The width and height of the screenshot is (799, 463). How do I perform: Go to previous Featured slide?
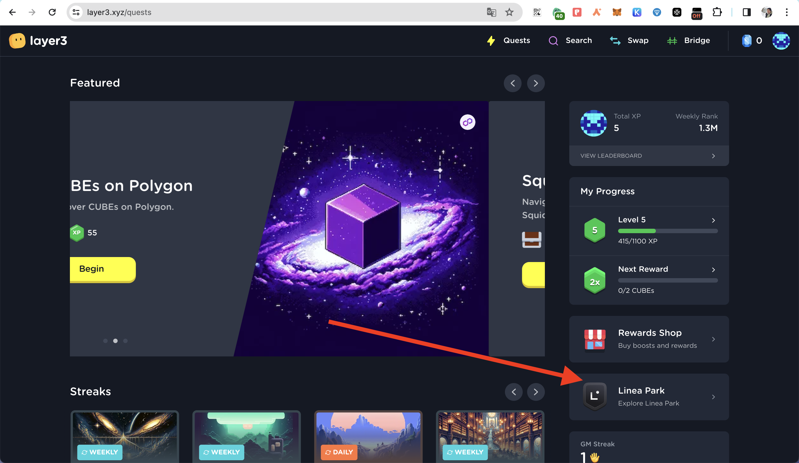coord(512,83)
